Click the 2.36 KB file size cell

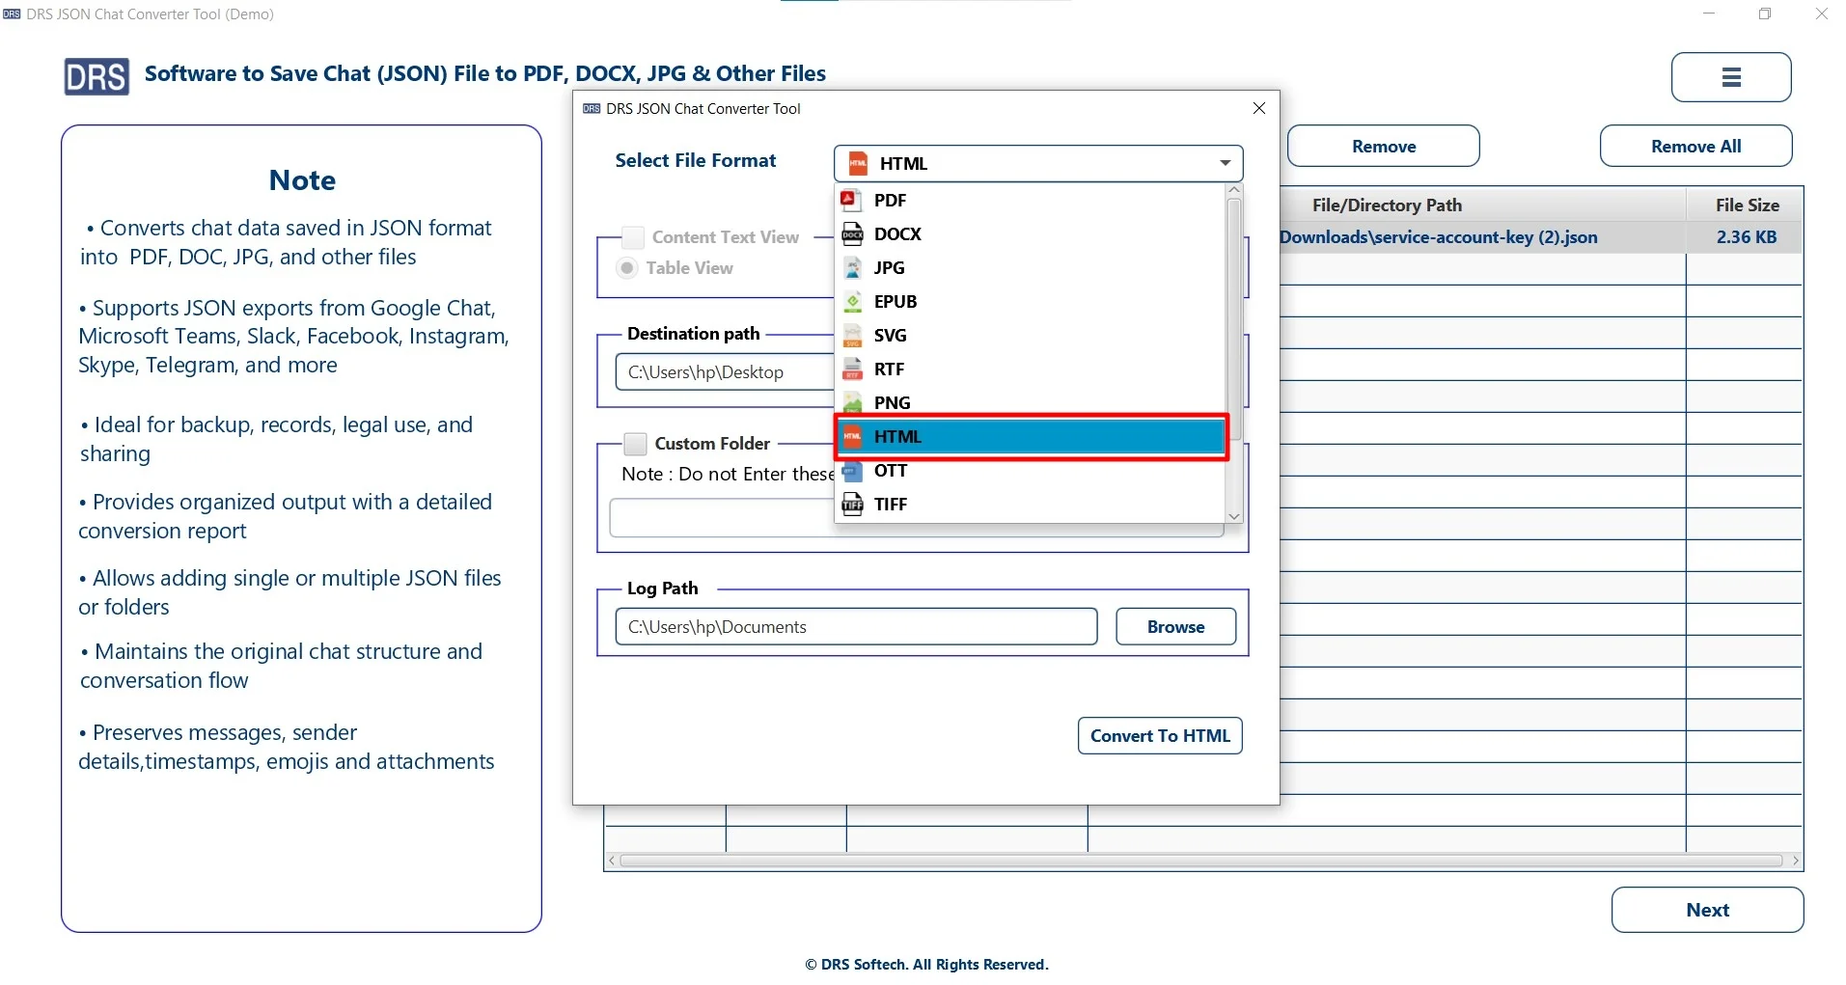click(x=1746, y=237)
